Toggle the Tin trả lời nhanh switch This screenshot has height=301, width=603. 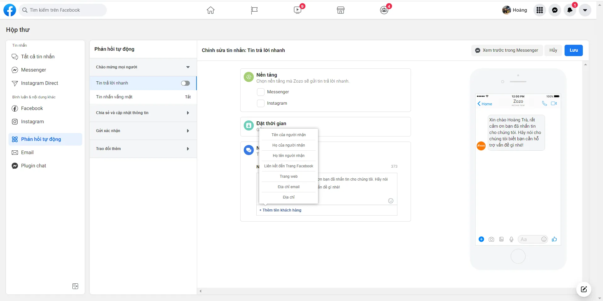(x=185, y=83)
